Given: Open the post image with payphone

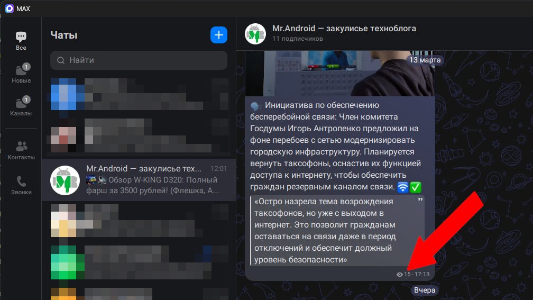Looking at the screenshot, I should click(x=339, y=74).
